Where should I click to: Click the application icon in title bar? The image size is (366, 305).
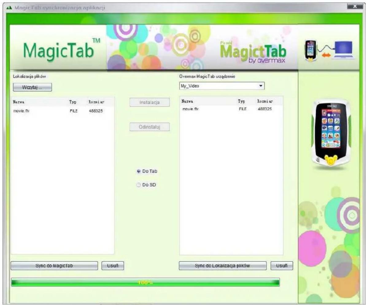9,8
